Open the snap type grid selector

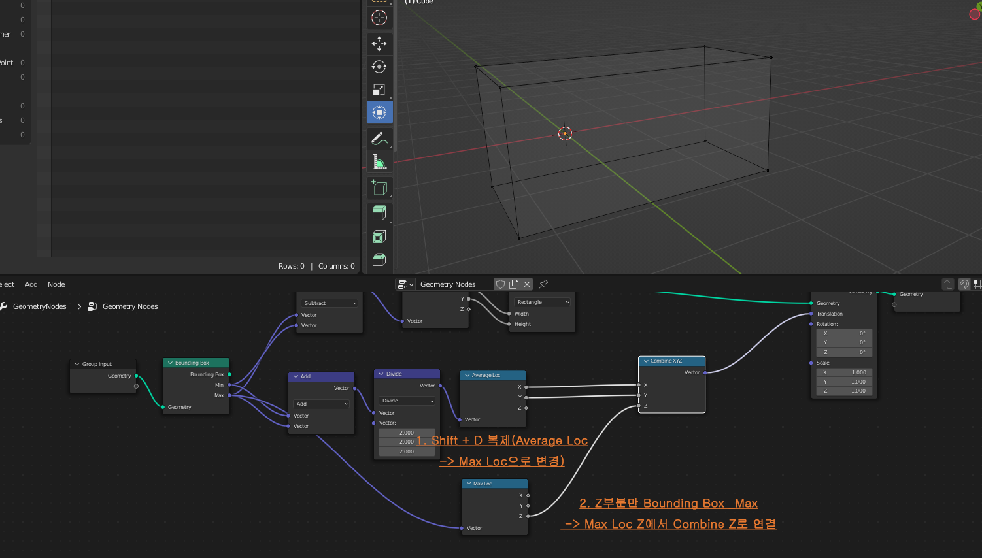tap(977, 284)
